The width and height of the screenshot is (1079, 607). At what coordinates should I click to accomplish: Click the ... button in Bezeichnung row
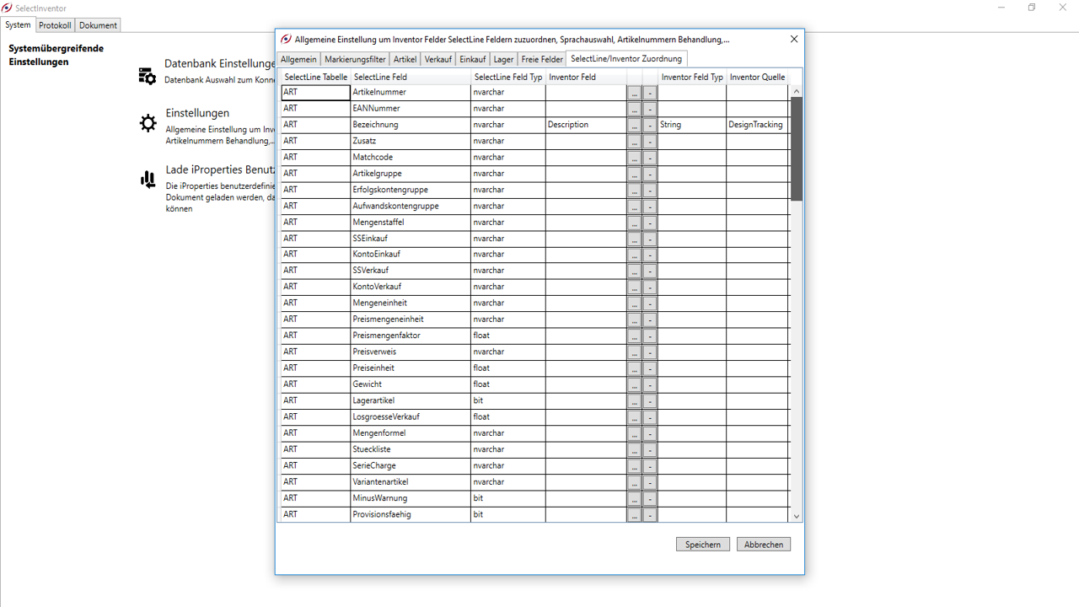(x=635, y=125)
